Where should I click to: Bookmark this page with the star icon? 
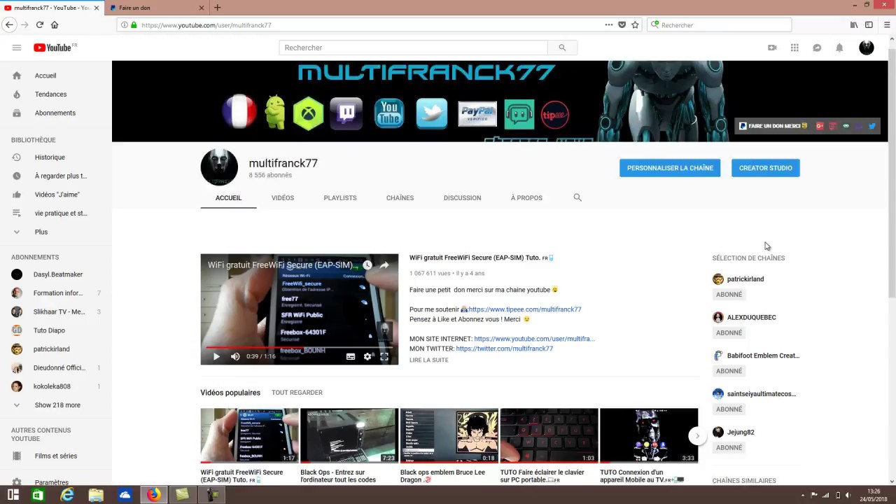pos(635,24)
